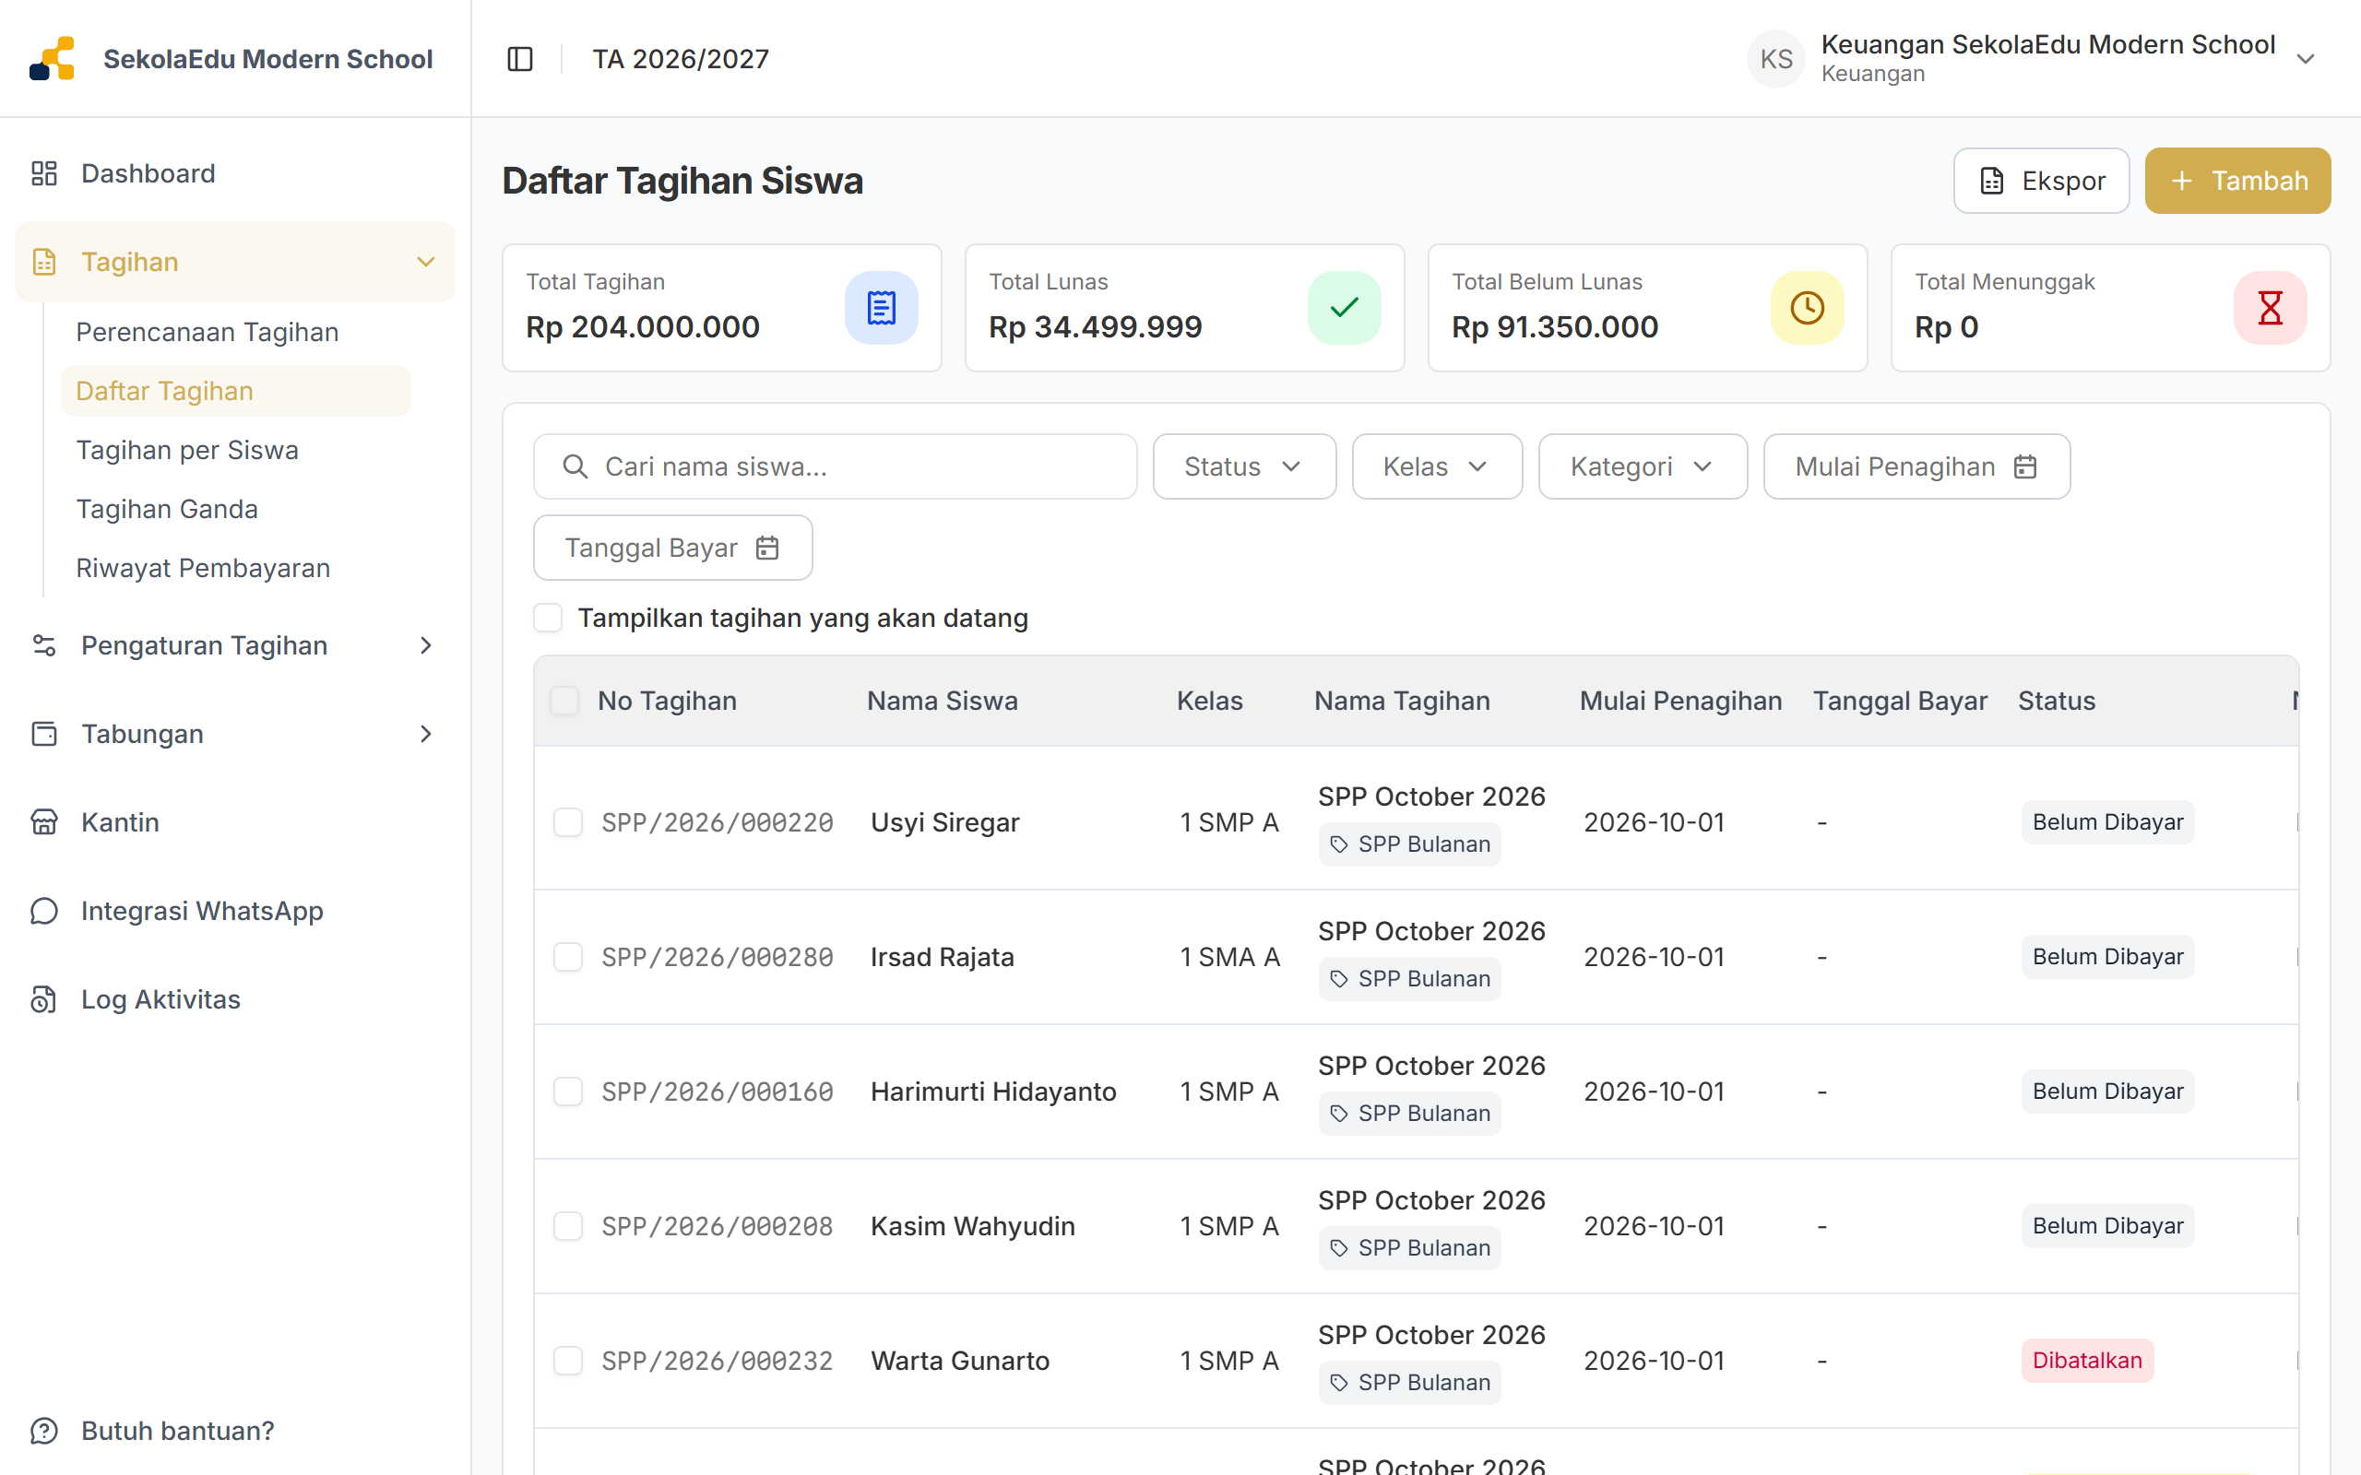Open the user account dropdown chevron
This screenshot has height=1475, width=2361.
coord(2306,60)
